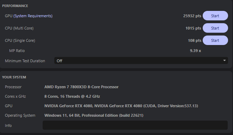Select the 25932 pts GPU score
233x135 pixels.
coord(192,16)
